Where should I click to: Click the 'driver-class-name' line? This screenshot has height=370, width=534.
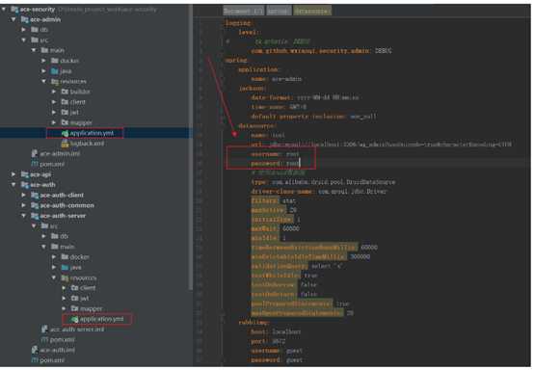point(319,192)
